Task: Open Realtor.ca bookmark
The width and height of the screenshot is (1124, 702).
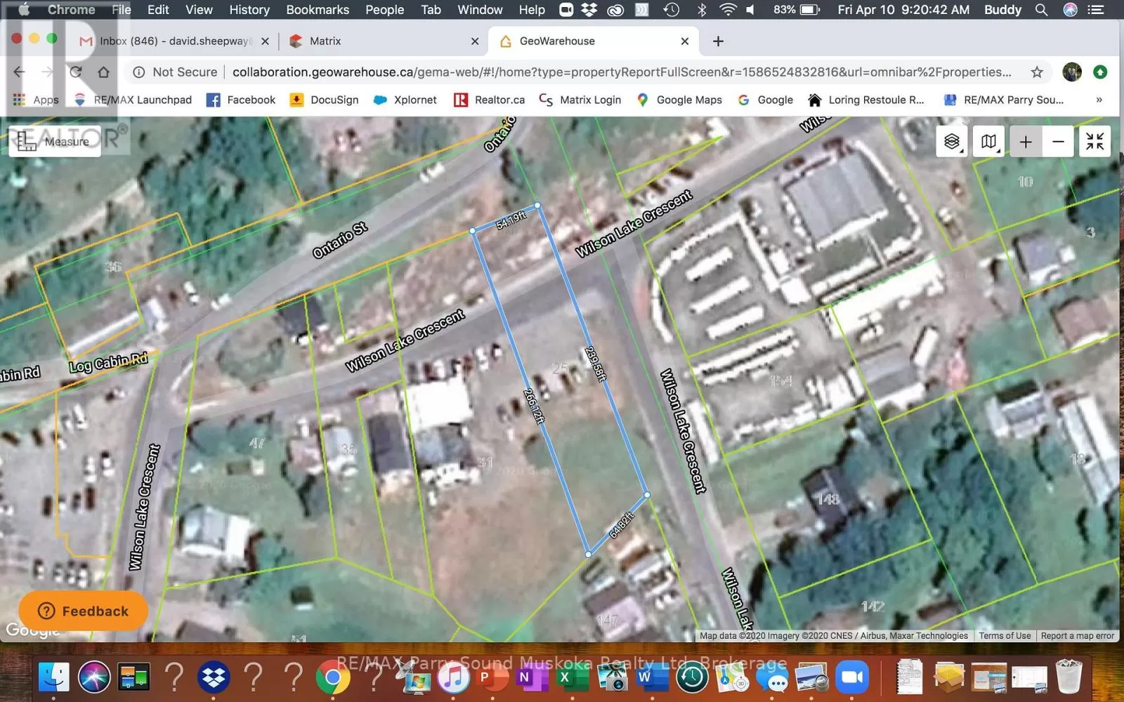Action: click(490, 100)
